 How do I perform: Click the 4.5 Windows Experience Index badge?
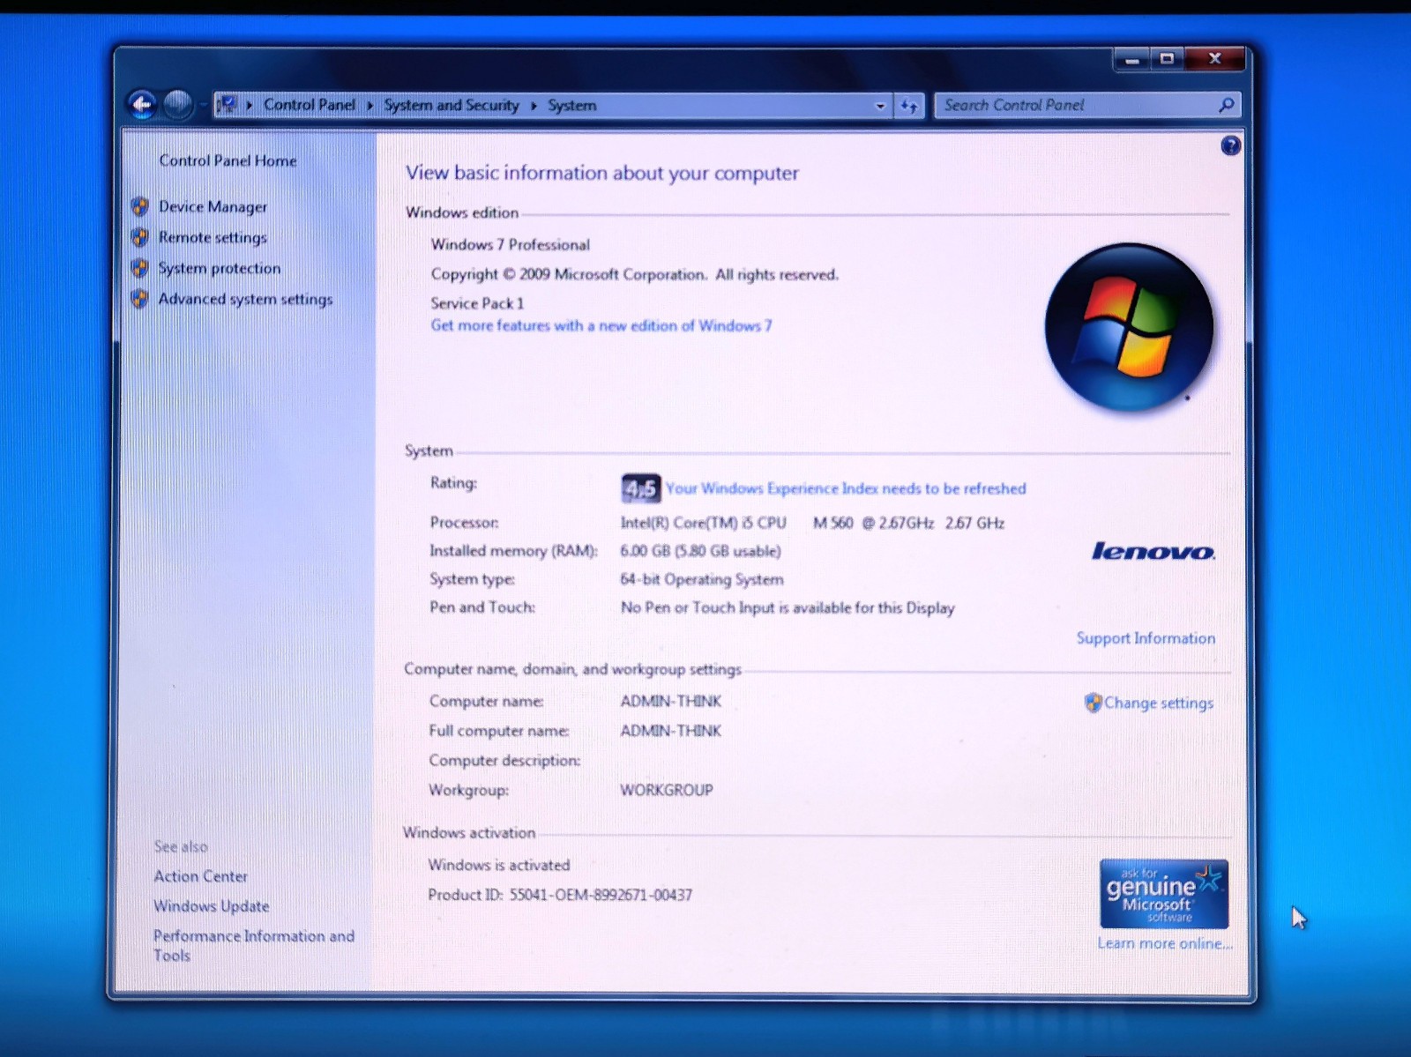pyautogui.click(x=640, y=488)
